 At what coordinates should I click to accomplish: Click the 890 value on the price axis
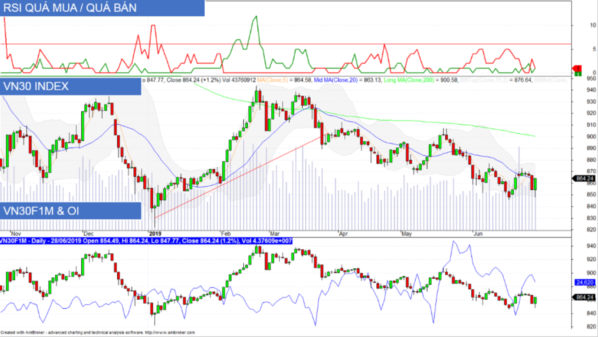[x=591, y=148]
